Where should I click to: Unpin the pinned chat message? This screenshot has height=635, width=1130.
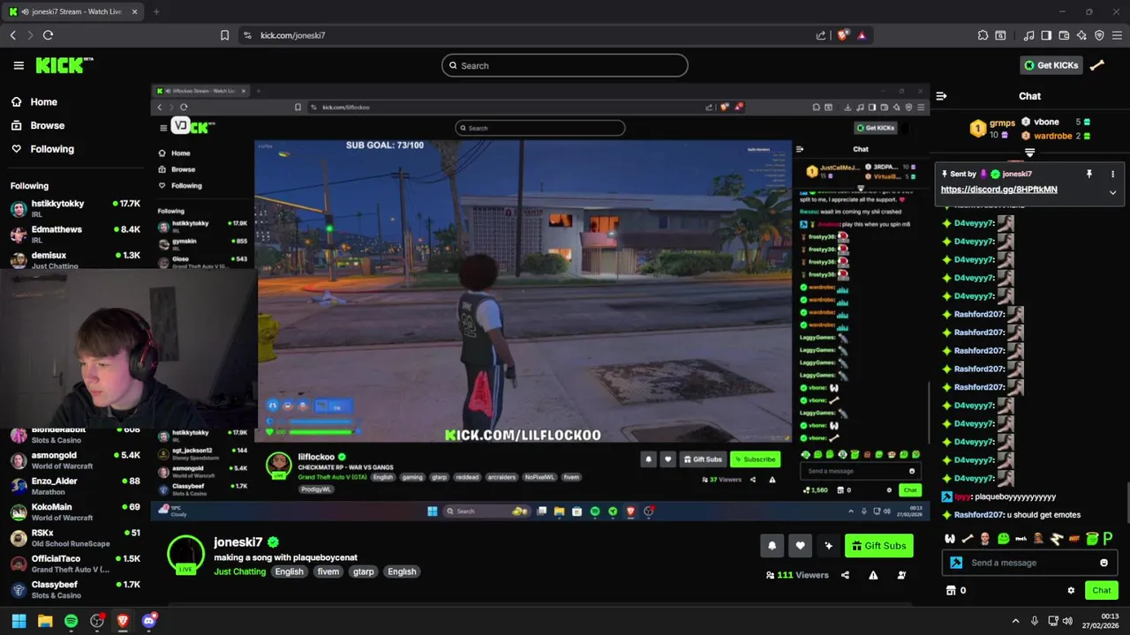pos(1089,174)
